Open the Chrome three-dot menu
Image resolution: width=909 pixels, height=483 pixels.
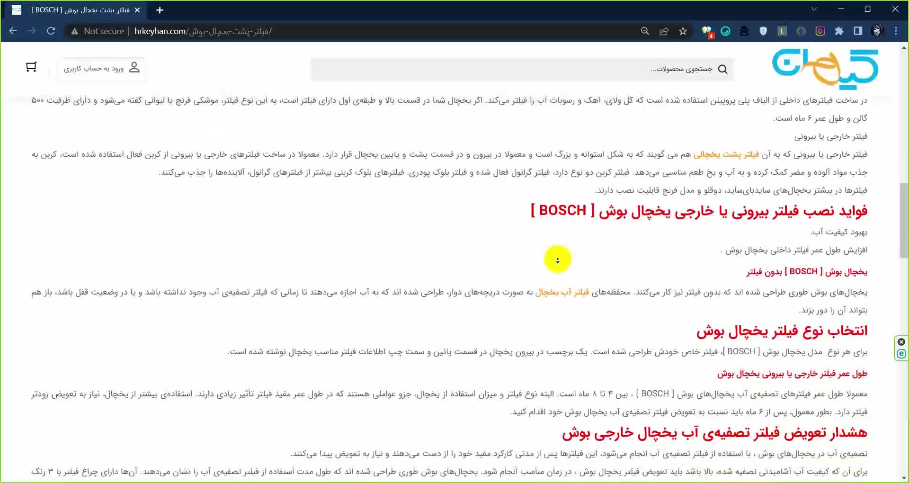coord(896,31)
